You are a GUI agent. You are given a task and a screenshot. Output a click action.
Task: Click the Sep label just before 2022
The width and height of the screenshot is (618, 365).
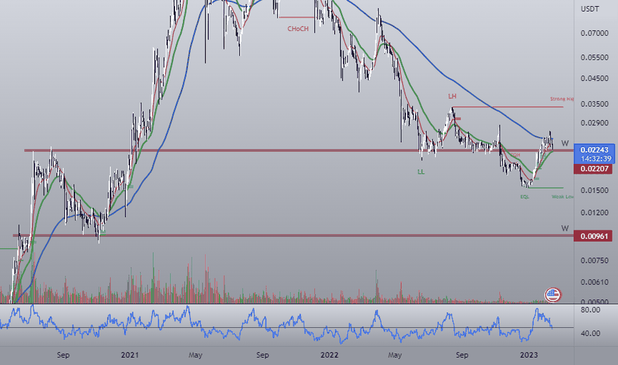pyautogui.click(x=263, y=355)
